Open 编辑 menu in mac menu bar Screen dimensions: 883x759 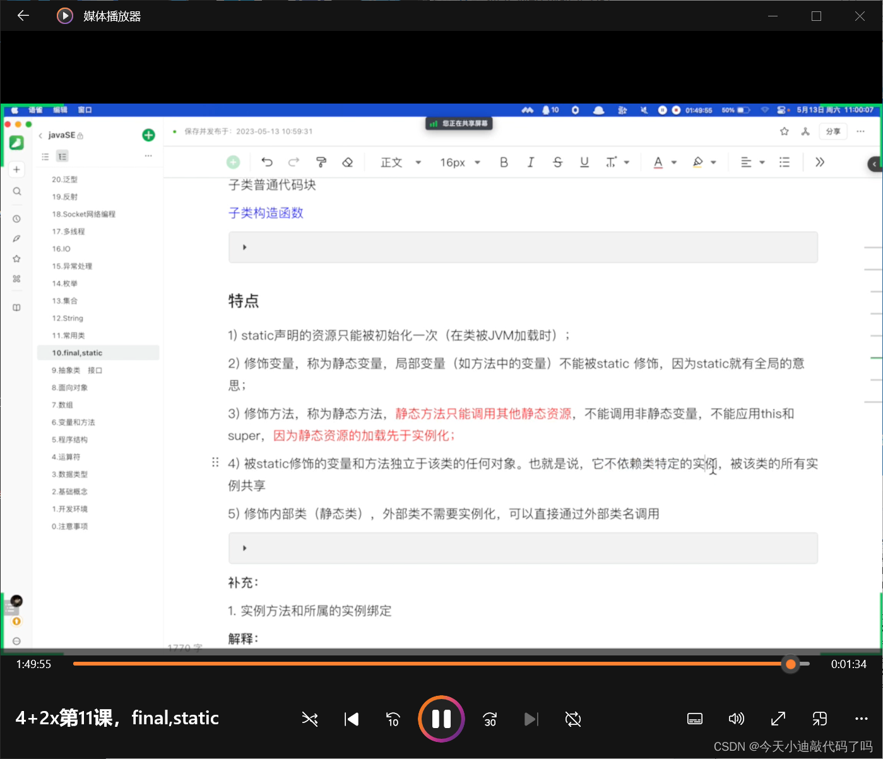pos(60,110)
